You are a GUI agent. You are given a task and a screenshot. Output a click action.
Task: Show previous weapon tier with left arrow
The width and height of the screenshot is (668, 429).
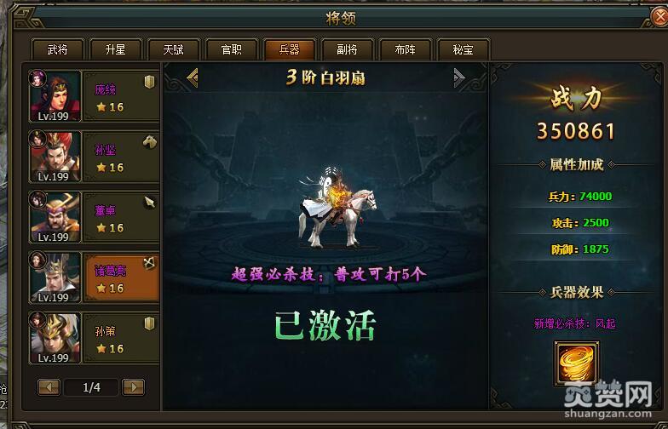193,77
